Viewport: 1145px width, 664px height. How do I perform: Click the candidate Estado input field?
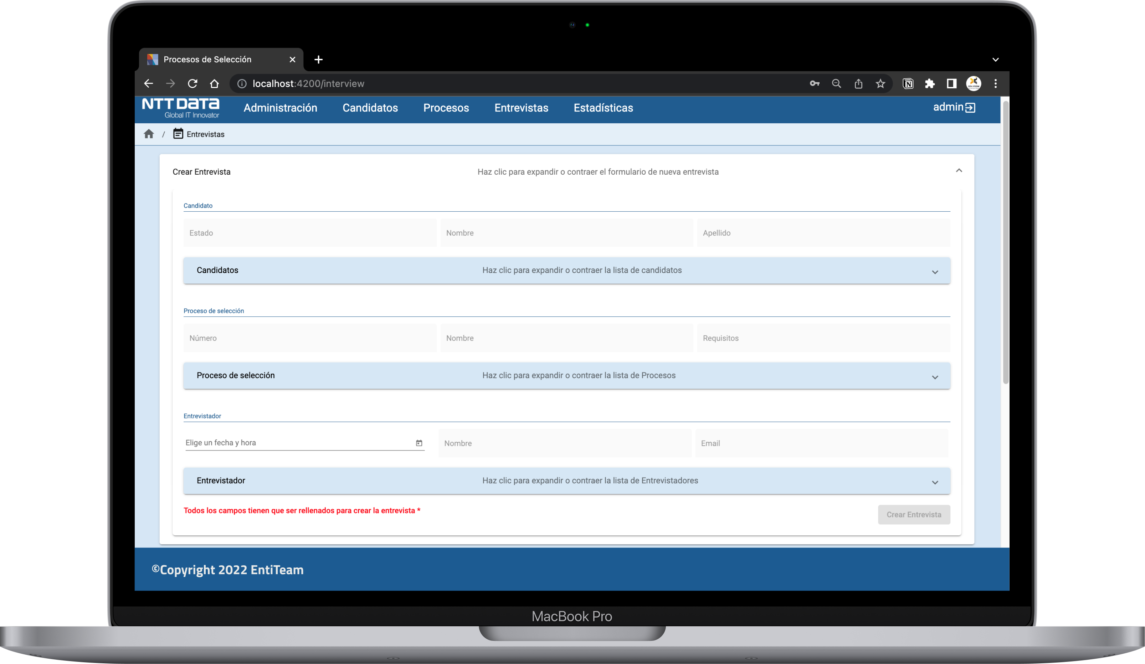click(x=309, y=233)
